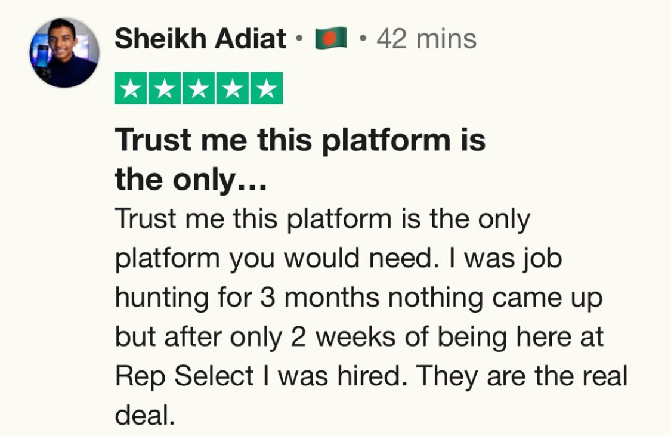Click the review body's first line

coord(322,220)
